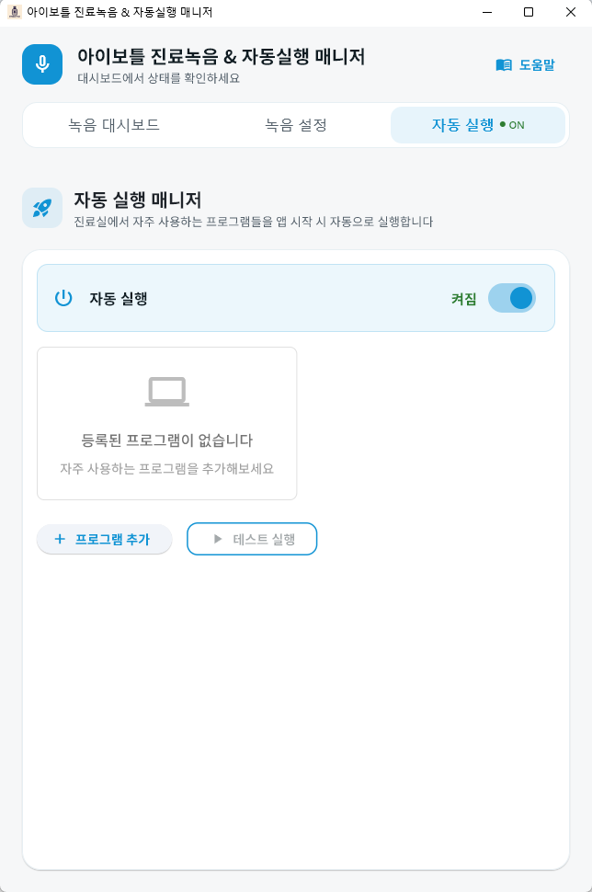Image resolution: width=592 pixels, height=892 pixels.
Task: Click the green 켜짐 status label
Action: coord(465,298)
